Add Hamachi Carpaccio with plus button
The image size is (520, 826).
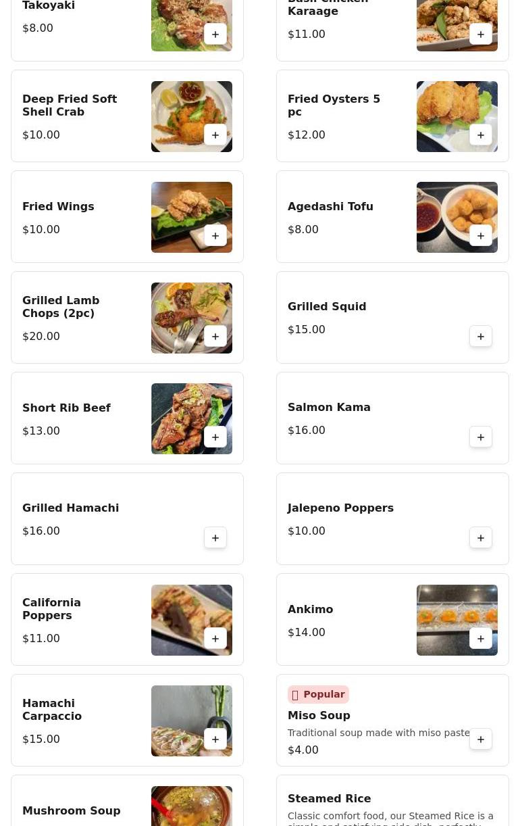[x=215, y=739]
